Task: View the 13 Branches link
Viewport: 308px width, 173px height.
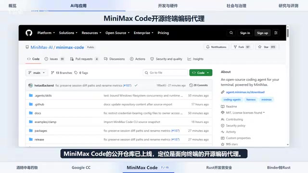Action: 62,73
